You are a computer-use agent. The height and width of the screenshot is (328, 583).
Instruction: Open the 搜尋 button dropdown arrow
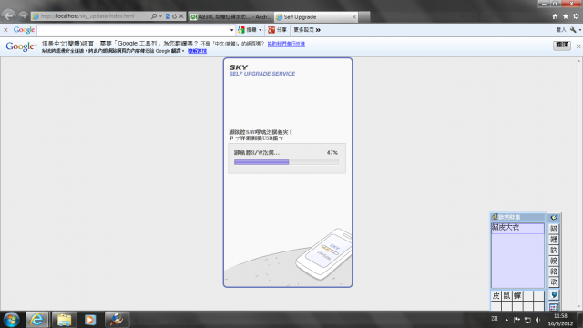(x=260, y=30)
